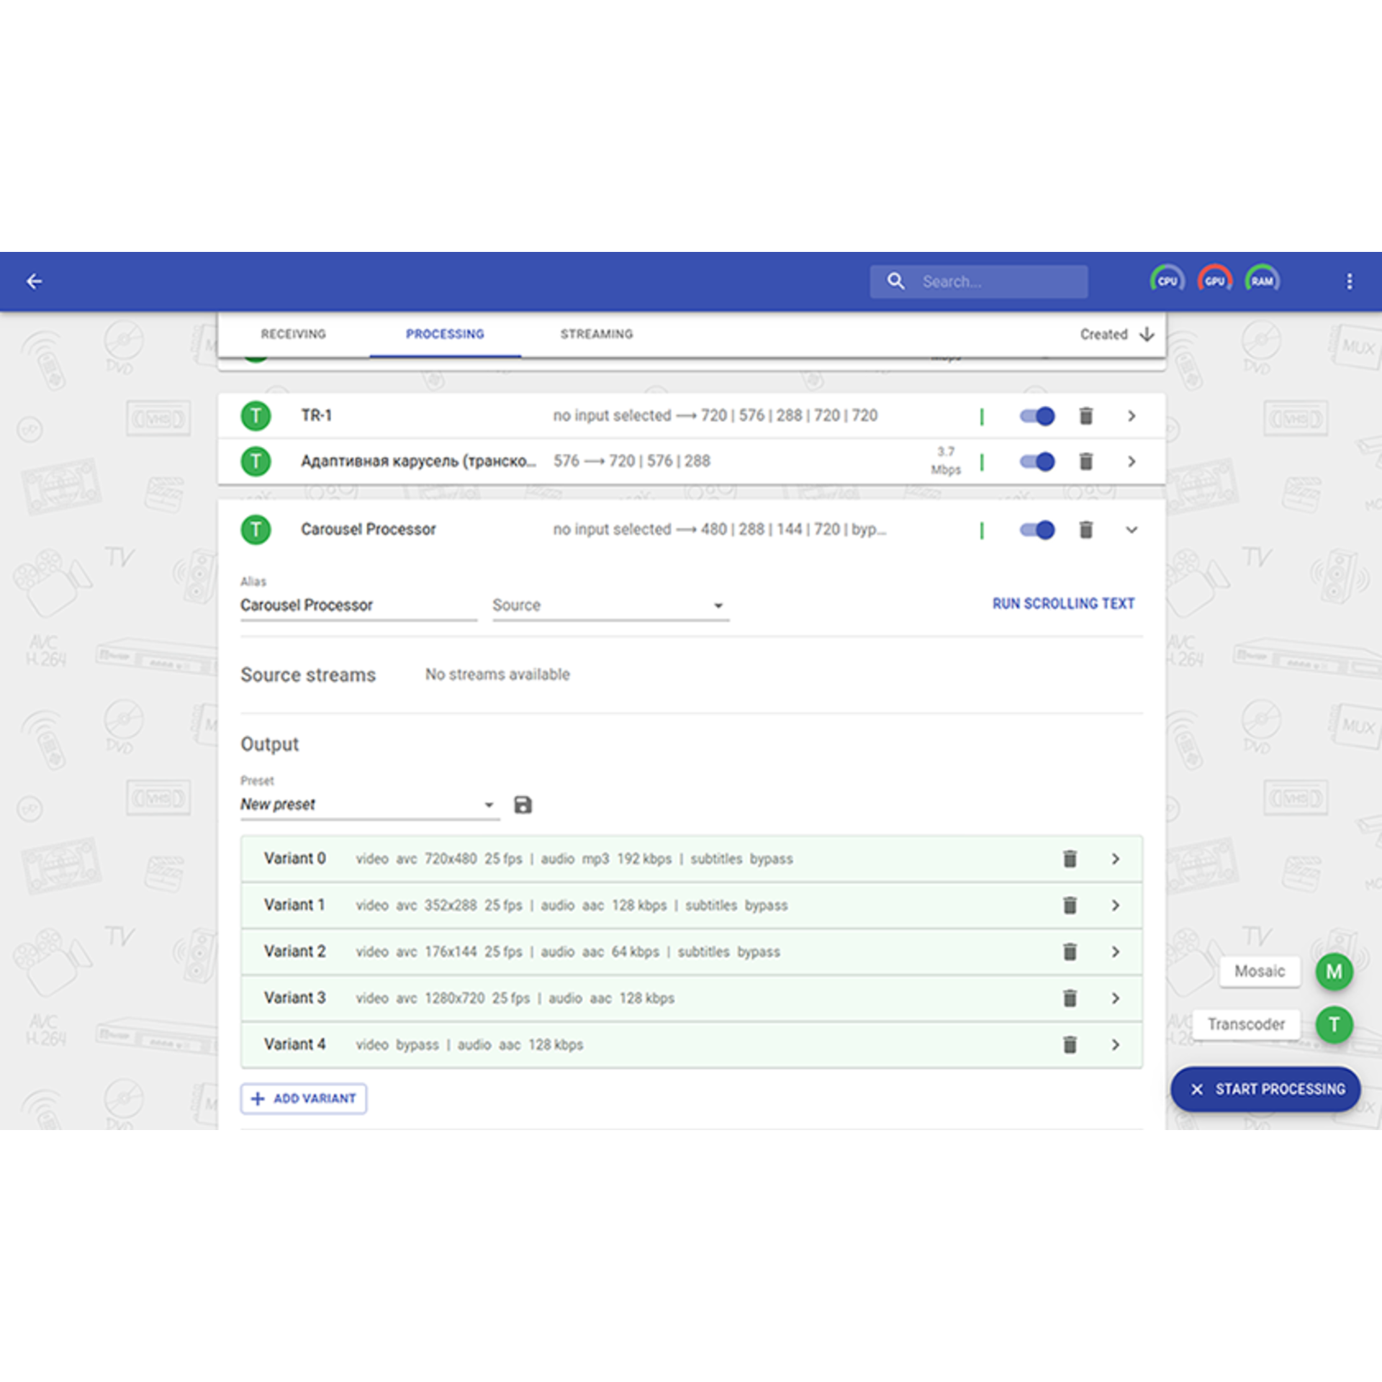
Task: Open the three-dot overflow menu
Action: (x=1349, y=281)
